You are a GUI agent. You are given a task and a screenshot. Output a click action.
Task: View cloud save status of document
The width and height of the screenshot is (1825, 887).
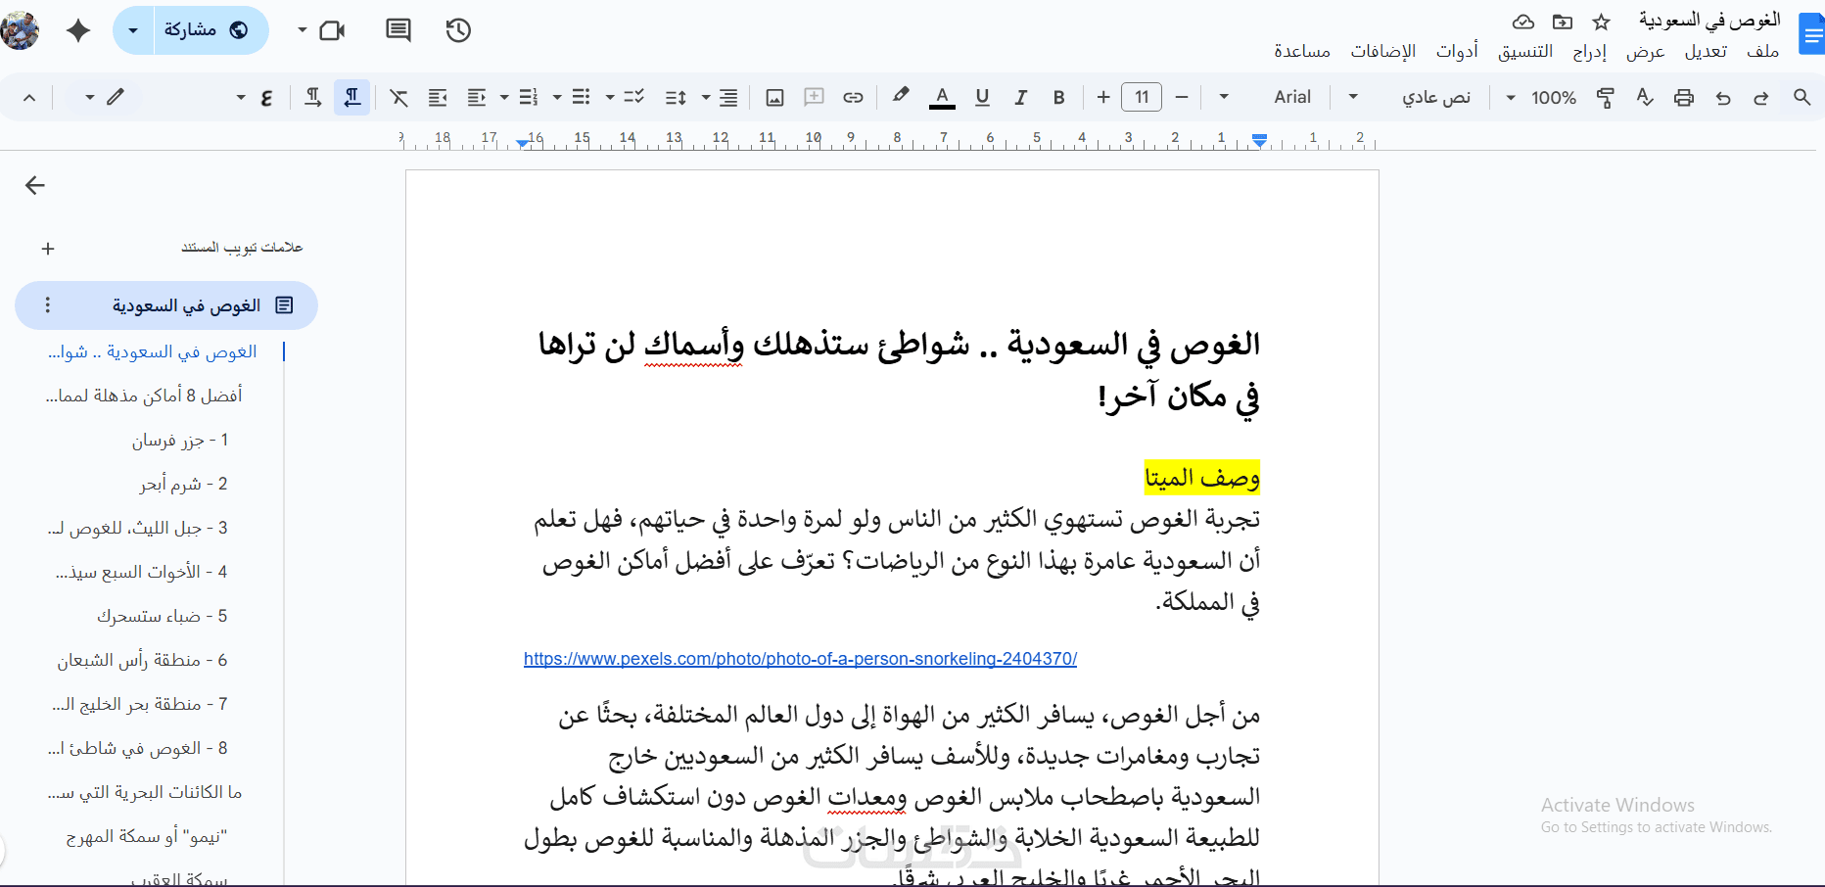pyautogui.click(x=1523, y=22)
